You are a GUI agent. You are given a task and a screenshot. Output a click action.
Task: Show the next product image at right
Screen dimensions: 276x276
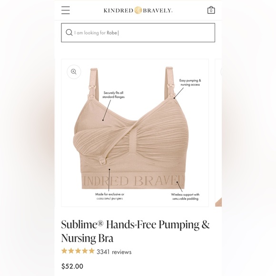218,133
